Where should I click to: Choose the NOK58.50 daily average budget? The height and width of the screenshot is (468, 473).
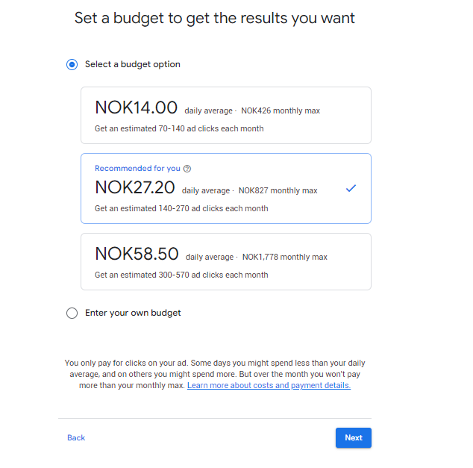pos(137,255)
